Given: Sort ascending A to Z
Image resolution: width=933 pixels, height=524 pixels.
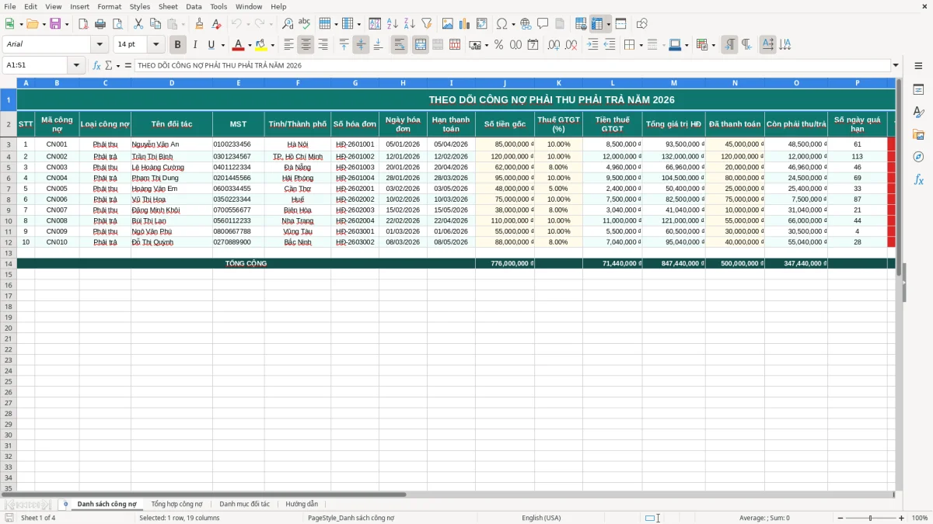Looking at the screenshot, I should tap(393, 24).
